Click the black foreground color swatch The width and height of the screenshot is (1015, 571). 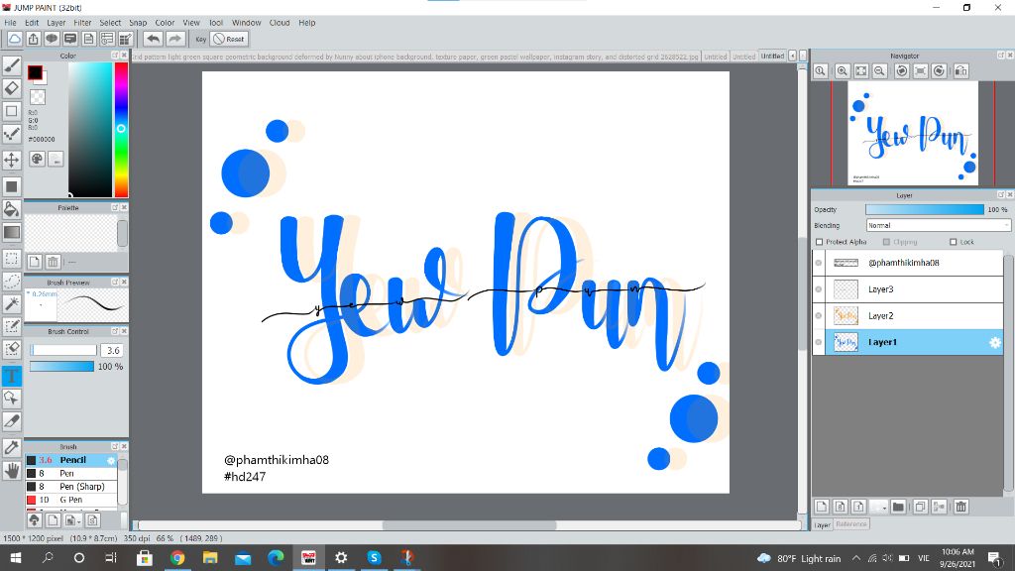coord(35,72)
